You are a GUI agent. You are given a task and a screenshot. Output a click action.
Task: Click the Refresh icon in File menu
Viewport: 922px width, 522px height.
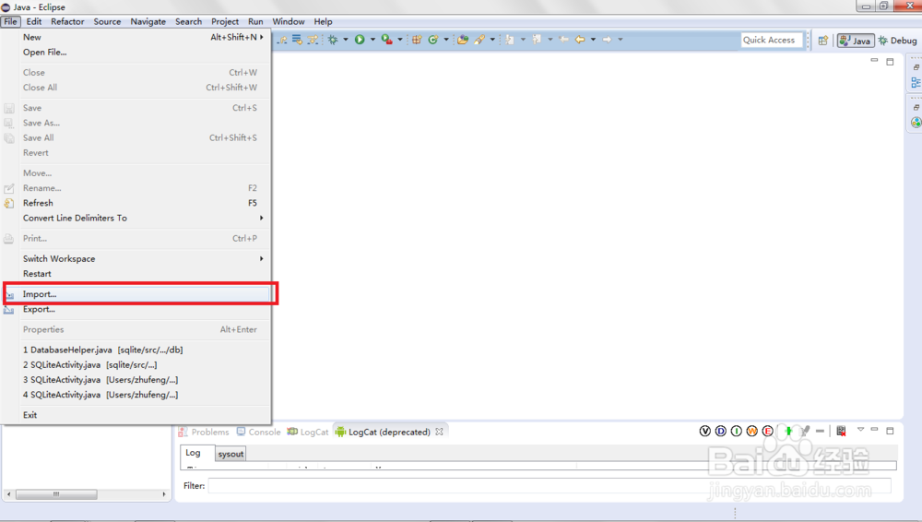tap(9, 203)
